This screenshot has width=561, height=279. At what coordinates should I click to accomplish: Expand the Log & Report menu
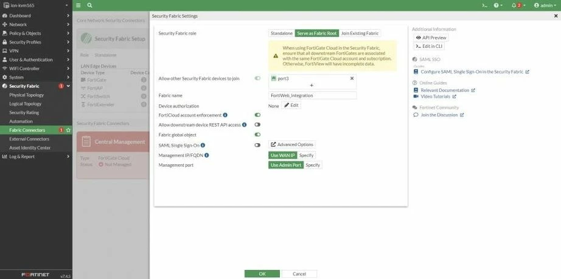pyautogui.click(x=36, y=156)
